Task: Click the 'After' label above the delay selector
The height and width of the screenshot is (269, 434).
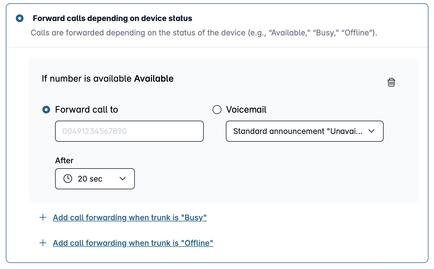Action: point(64,161)
